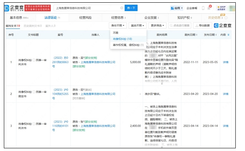The image size is (245, 151).
Task: Click 导出数据 export button
Action: (203, 25)
